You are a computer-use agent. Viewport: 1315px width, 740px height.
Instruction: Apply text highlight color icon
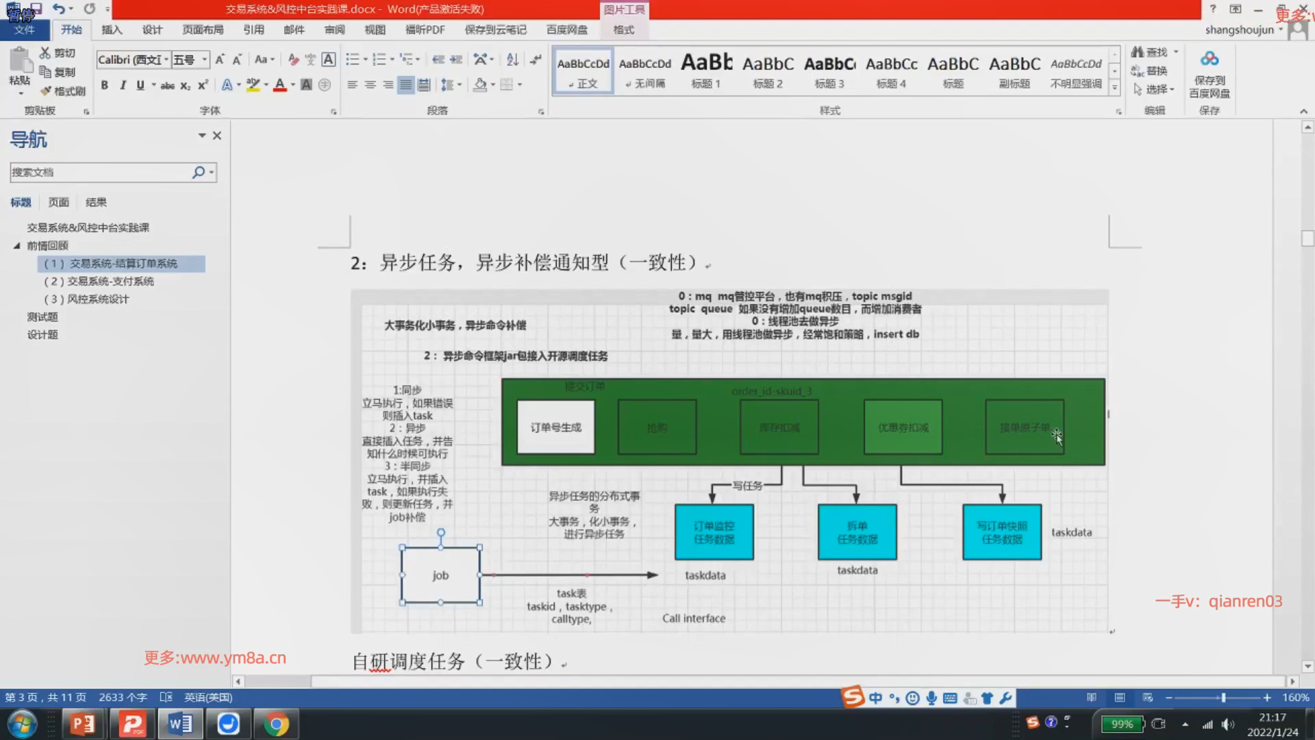pyautogui.click(x=253, y=85)
